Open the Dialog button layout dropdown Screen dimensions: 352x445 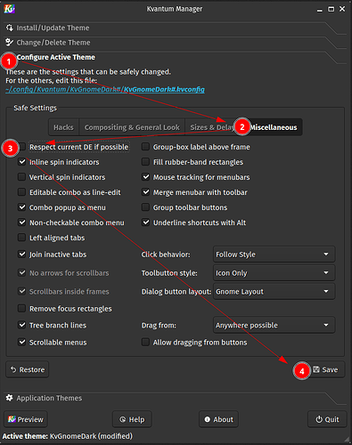tap(274, 292)
